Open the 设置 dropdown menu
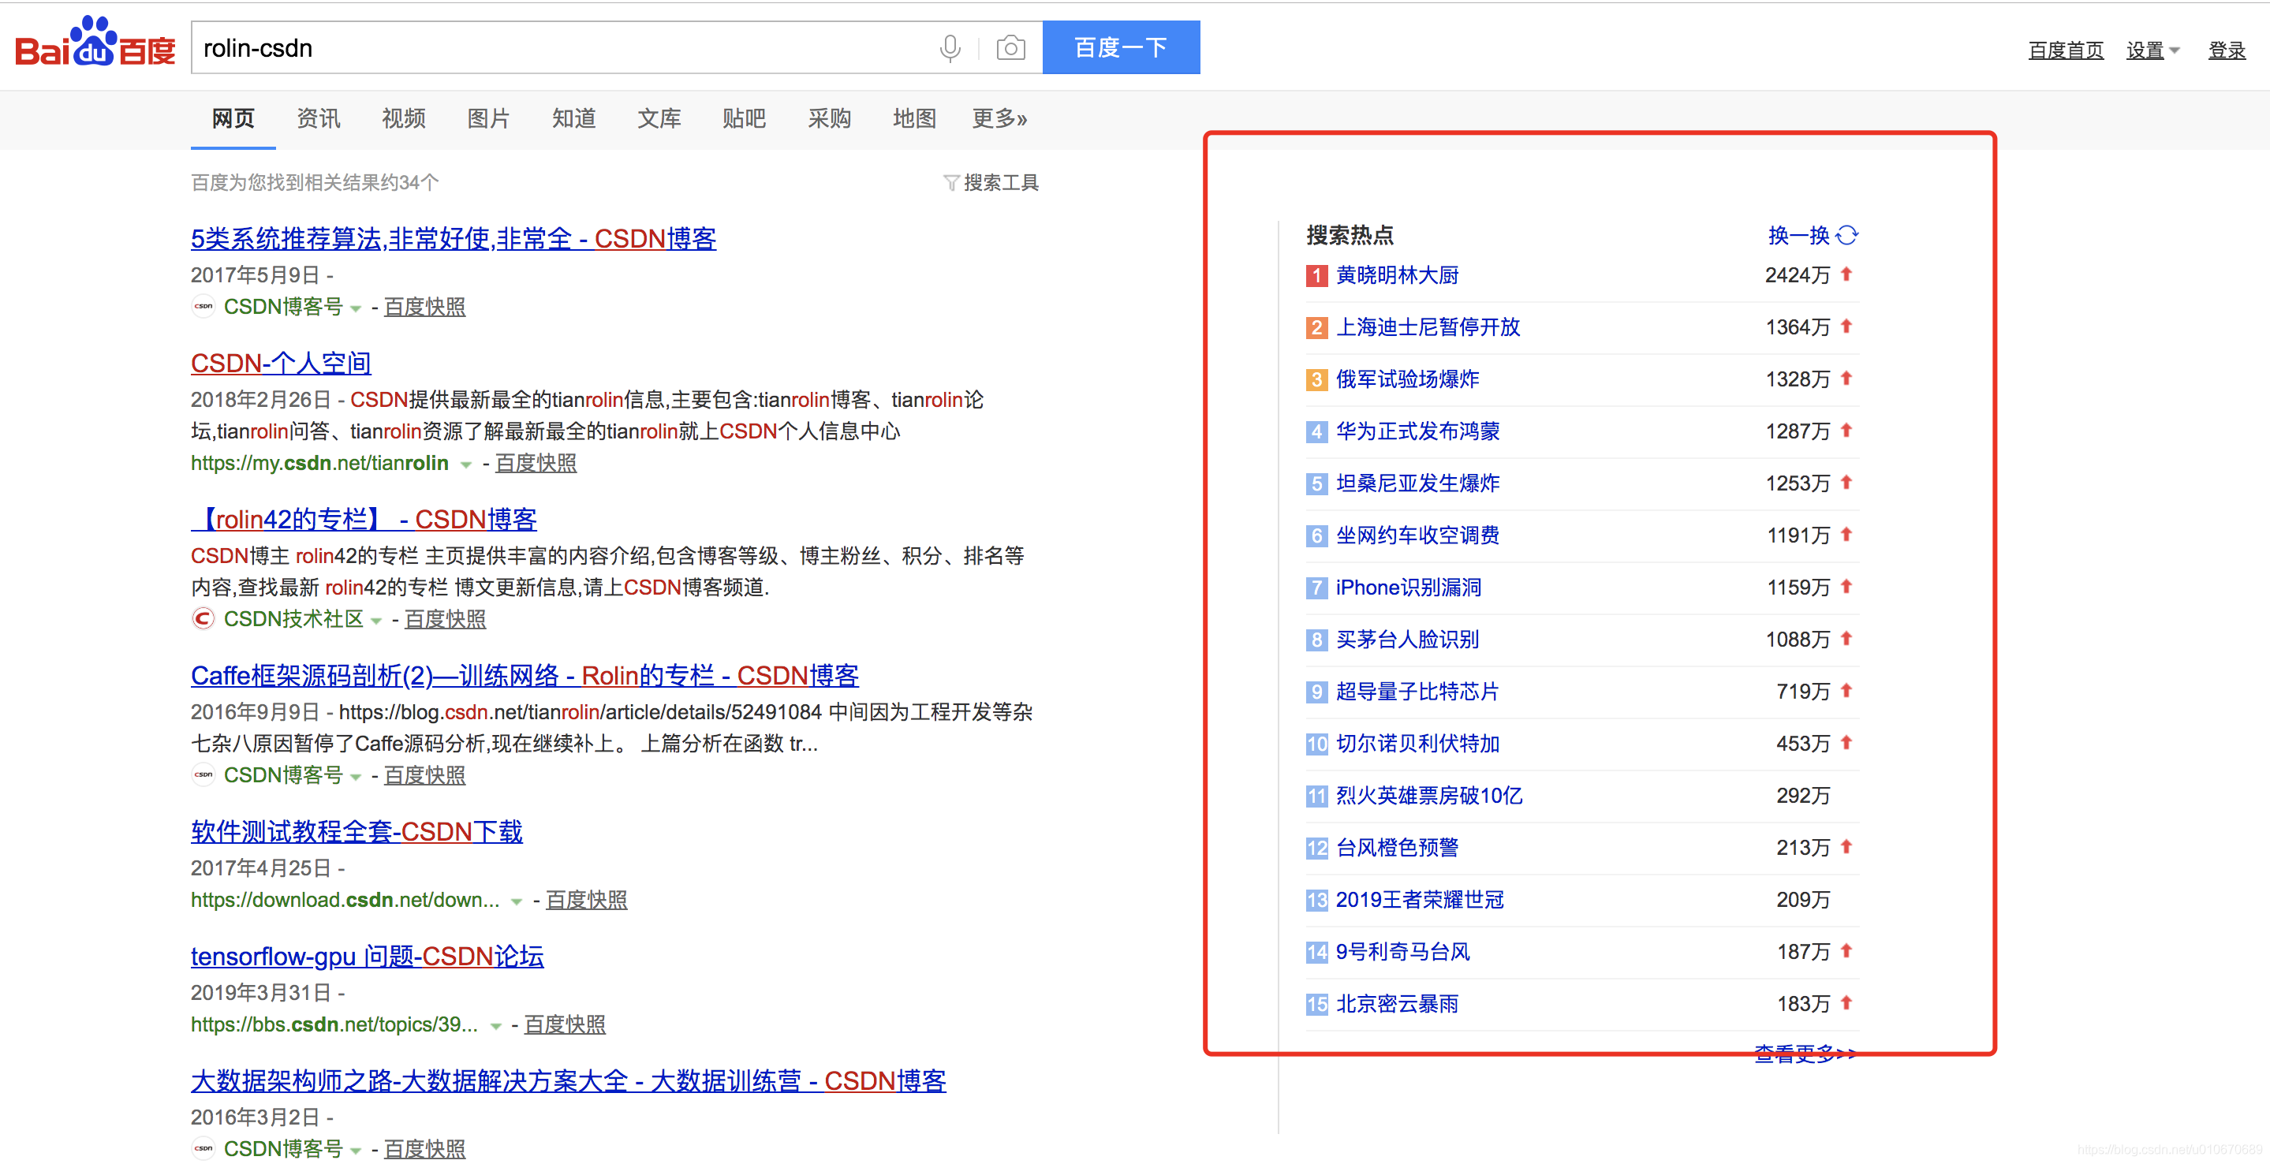Screen dimensions: 2270x1164 [2151, 50]
